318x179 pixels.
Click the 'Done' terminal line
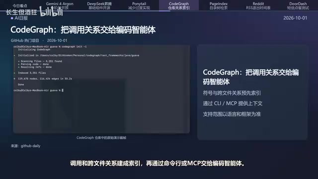[x=21, y=85]
